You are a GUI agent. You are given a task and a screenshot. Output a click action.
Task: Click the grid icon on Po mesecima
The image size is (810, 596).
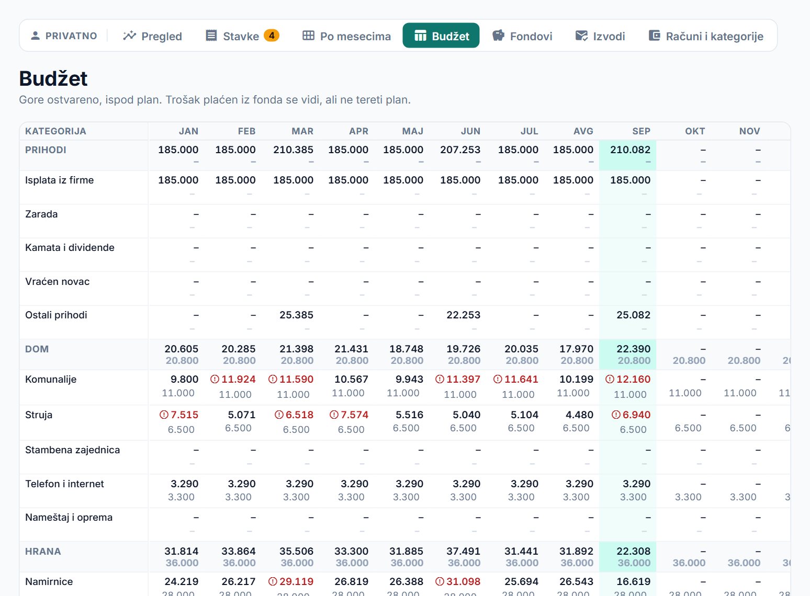[x=309, y=36]
